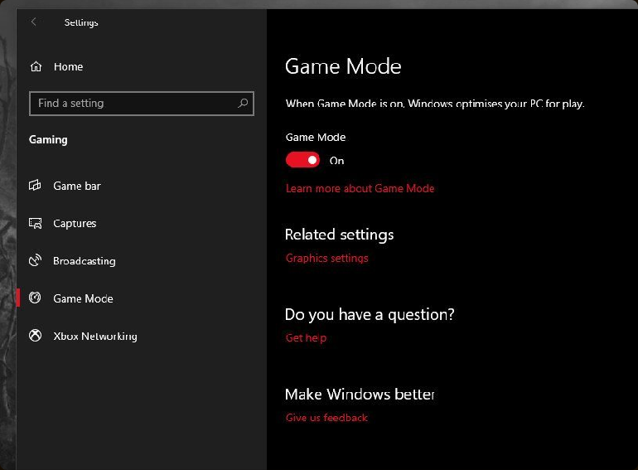
Task: Open Learn more about Game Mode link
Action: click(360, 188)
